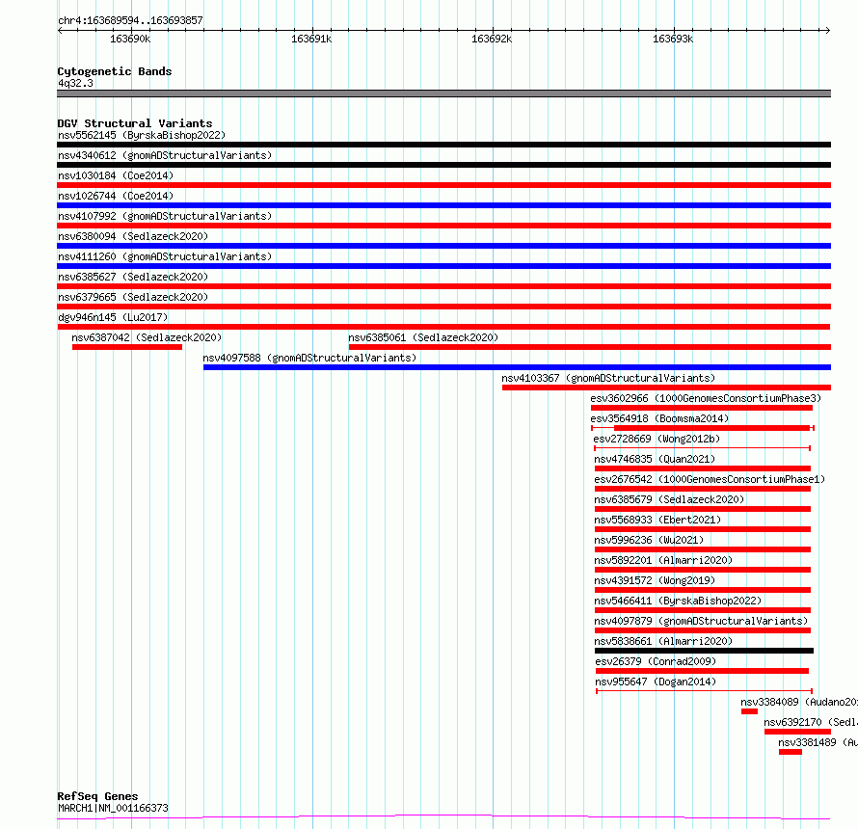Click nsv4107992 gnomADStructuralVariants label

165,216
